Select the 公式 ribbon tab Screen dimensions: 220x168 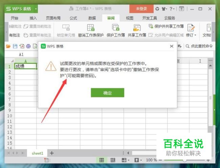tap(73, 18)
